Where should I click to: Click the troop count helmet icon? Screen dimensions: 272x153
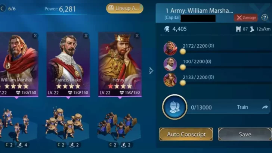pos(167,29)
